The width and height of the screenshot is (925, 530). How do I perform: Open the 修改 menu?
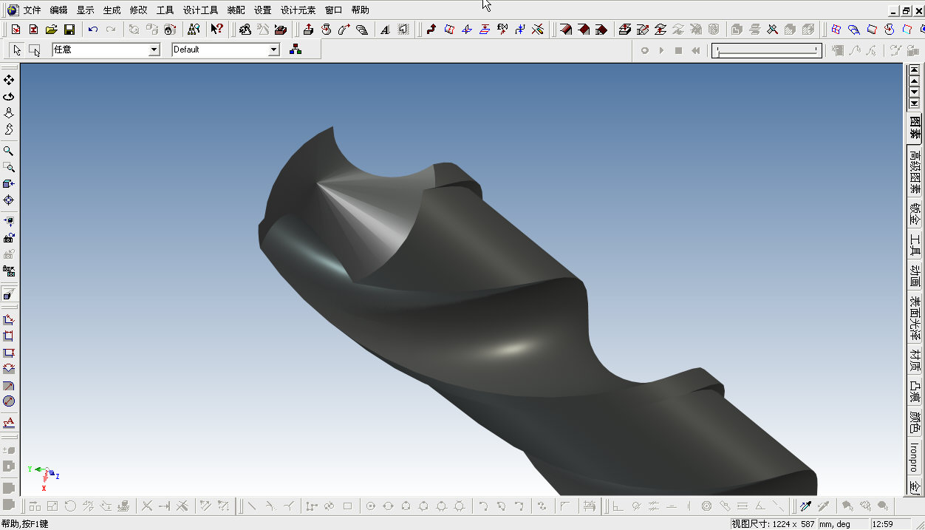click(139, 10)
